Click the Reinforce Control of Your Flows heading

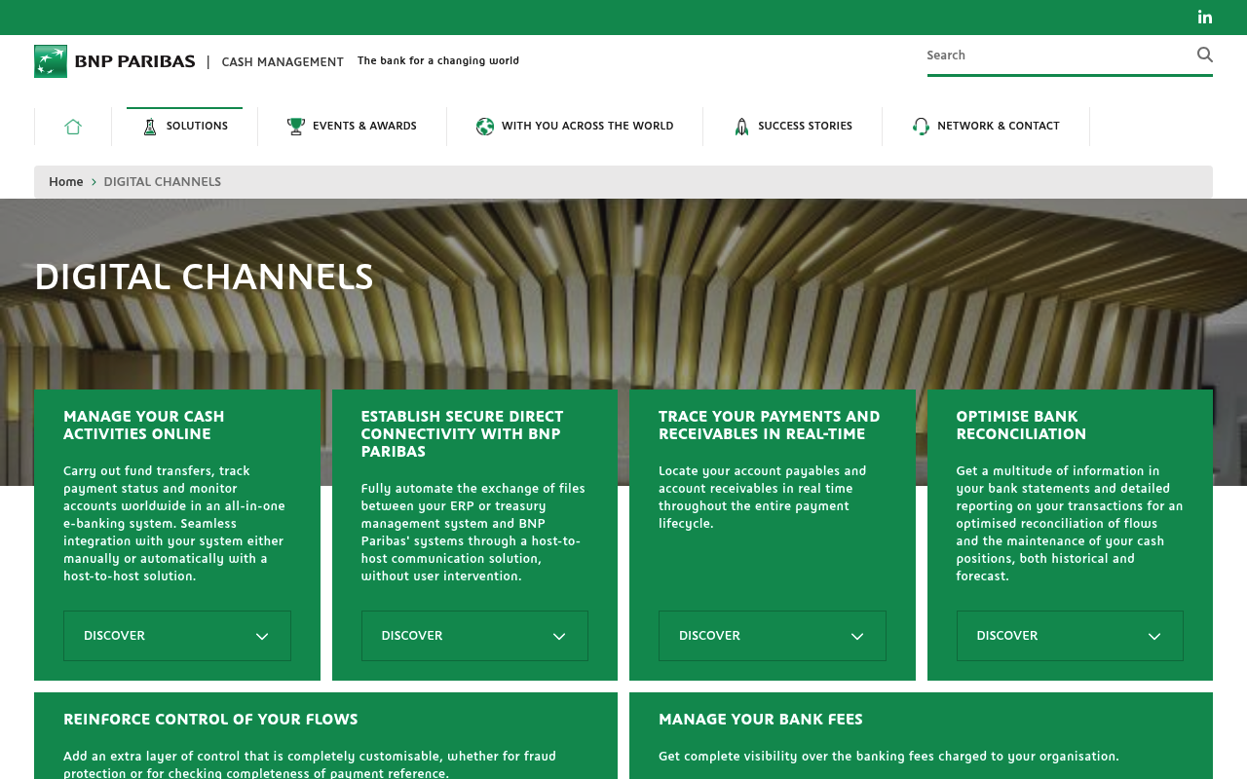(210, 720)
